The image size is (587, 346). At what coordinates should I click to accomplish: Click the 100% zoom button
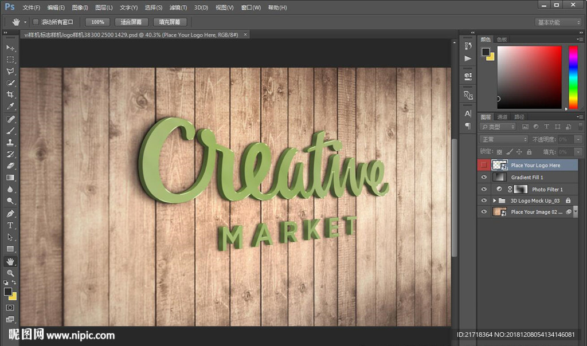[x=97, y=22]
